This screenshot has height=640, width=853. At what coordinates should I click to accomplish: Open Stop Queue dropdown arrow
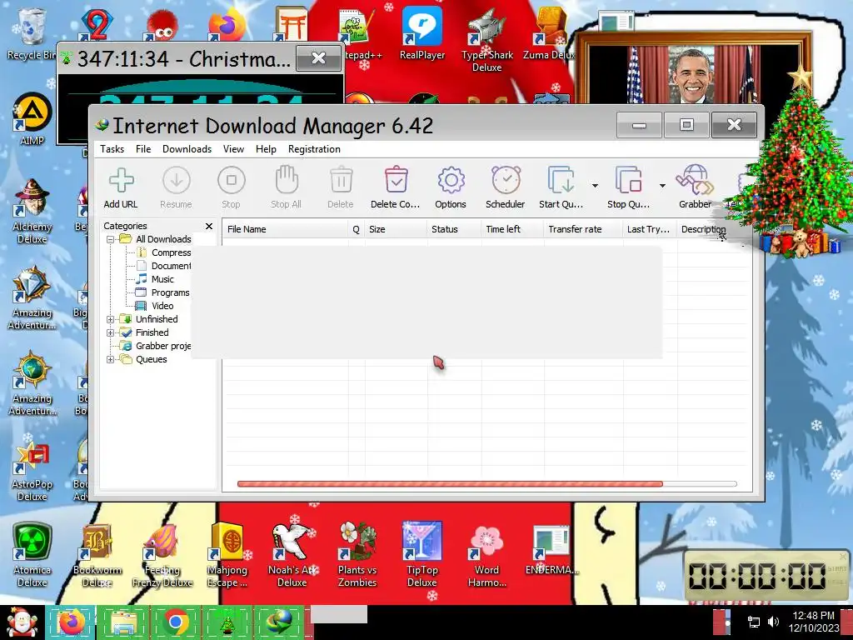(662, 186)
